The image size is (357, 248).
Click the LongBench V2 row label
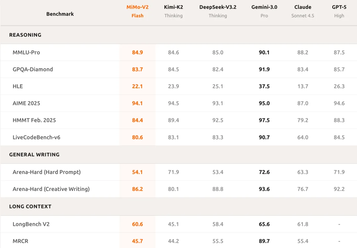31,224
